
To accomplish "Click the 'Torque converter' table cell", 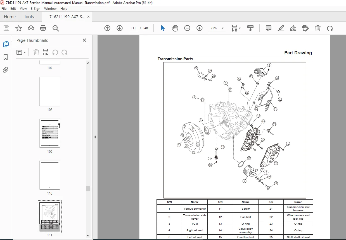I will (195, 209).
